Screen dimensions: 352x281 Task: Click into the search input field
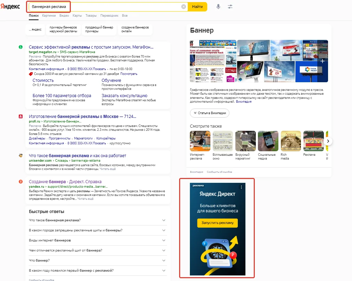[104, 7]
